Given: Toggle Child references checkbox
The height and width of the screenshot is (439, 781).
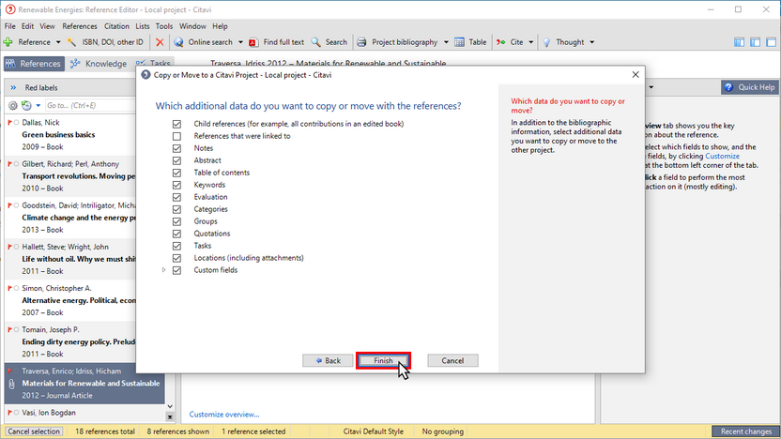Looking at the screenshot, I should tap(176, 124).
